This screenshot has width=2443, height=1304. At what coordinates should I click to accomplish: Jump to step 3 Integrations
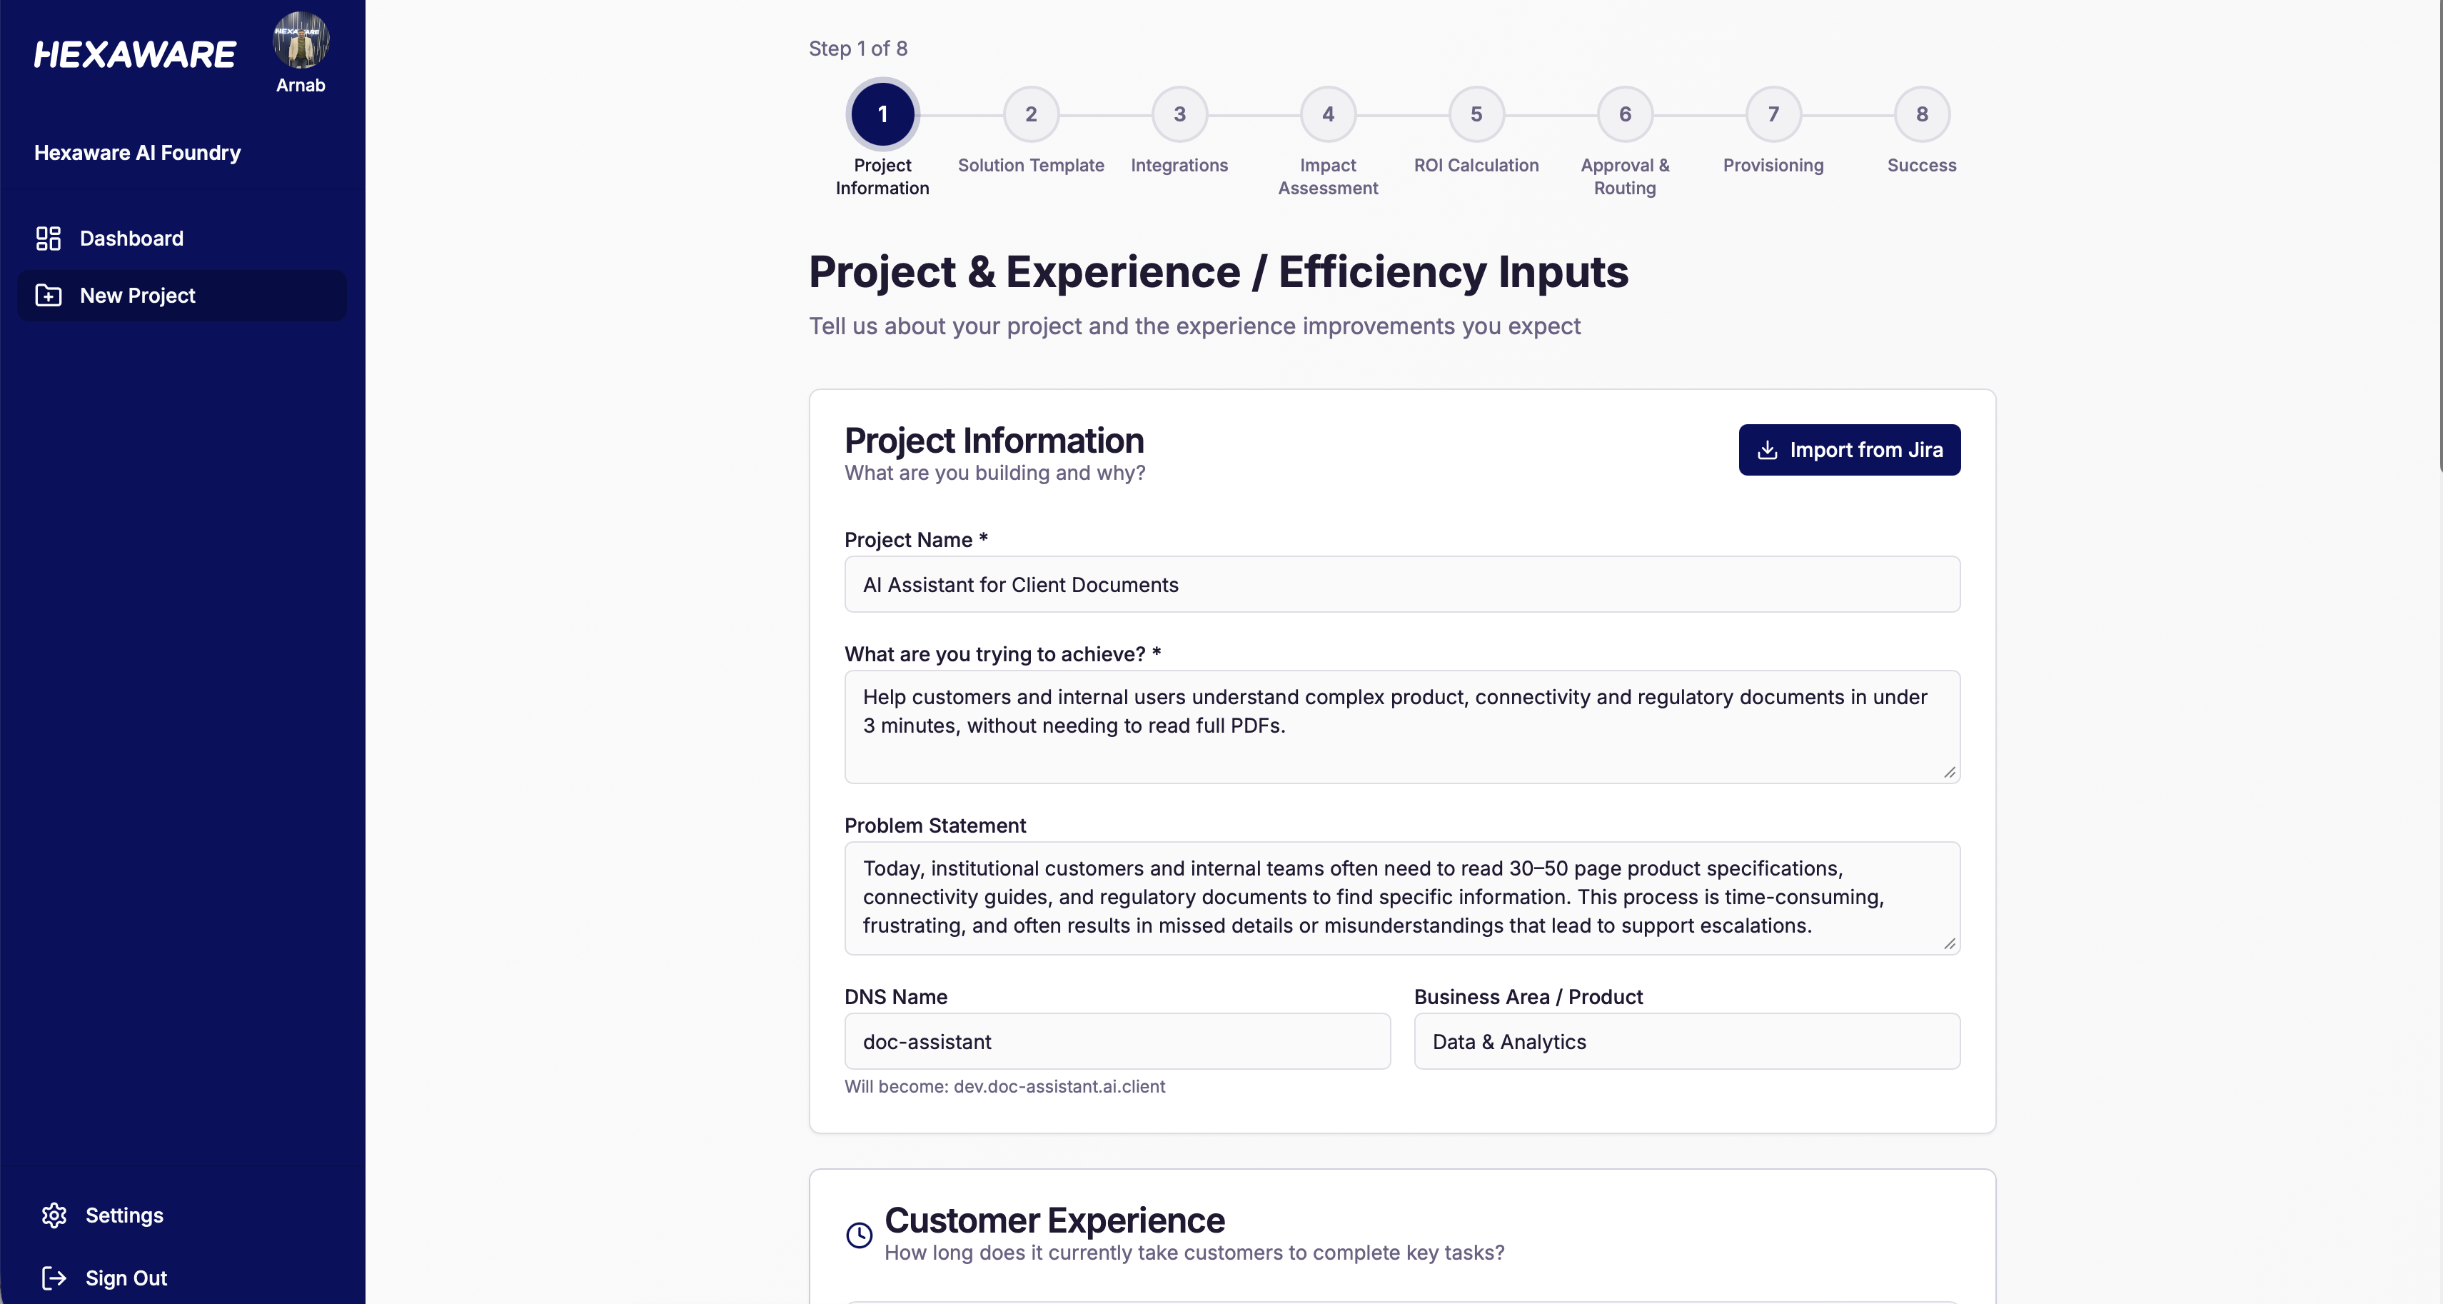coord(1179,114)
